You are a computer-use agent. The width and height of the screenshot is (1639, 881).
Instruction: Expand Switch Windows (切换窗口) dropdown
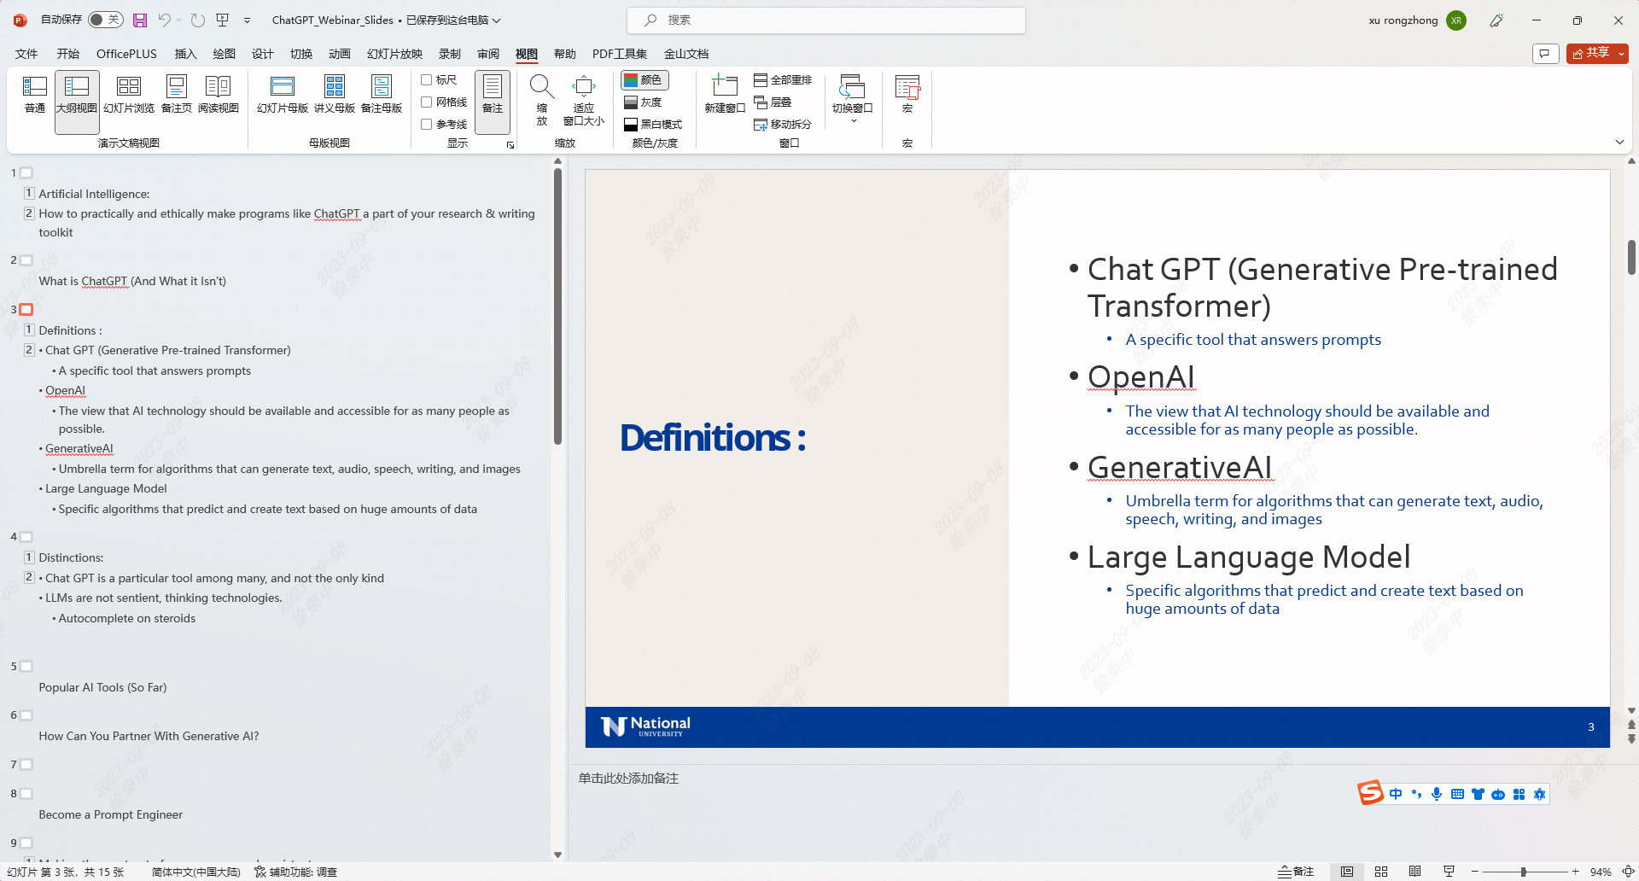pos(853,101)
